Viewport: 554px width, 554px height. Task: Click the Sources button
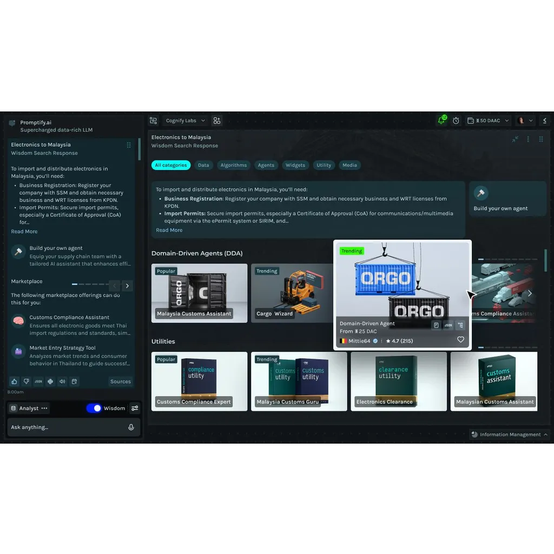pos(121,381)
